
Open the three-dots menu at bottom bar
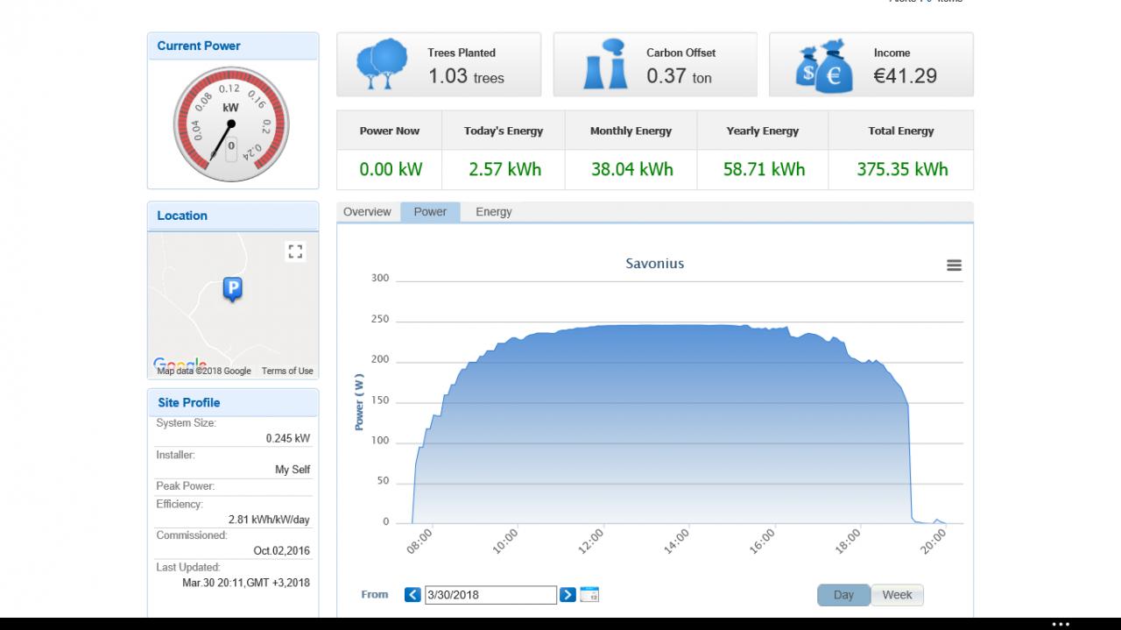(x=1061, y=624)
